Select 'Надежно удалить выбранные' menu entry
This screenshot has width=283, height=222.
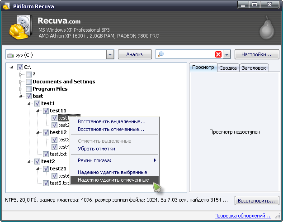[115, 172]
